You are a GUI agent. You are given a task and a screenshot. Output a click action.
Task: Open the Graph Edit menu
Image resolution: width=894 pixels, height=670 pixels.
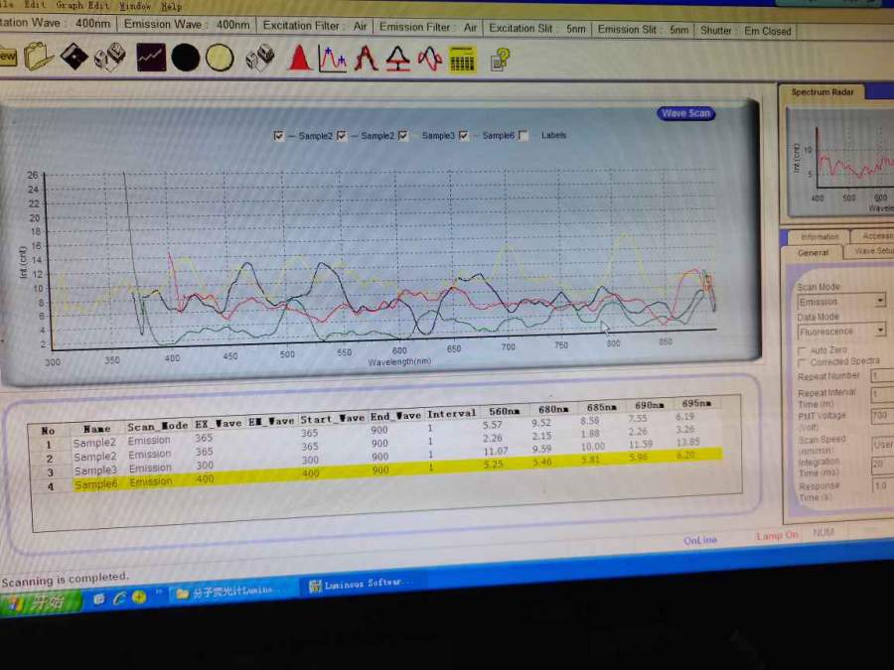83,5
